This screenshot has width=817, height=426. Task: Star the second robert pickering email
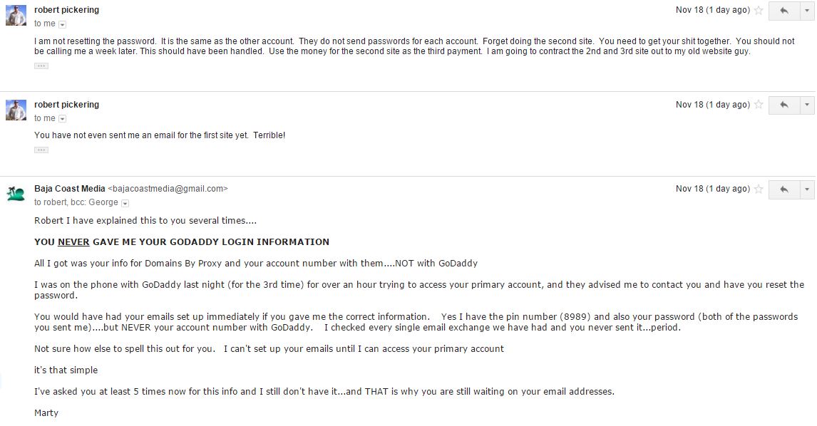pyautogui.click(x=759, y=105)
